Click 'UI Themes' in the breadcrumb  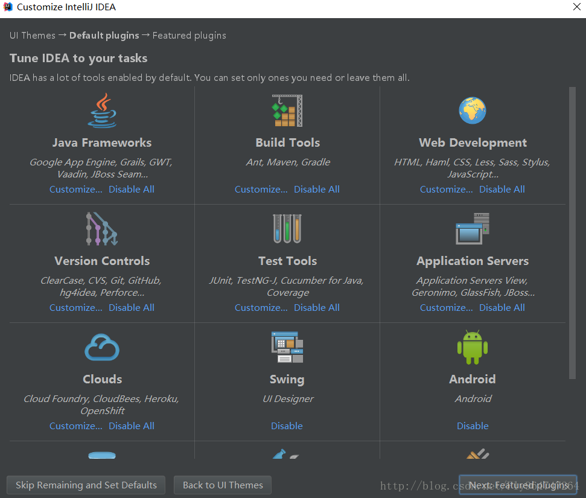[33, 36]
